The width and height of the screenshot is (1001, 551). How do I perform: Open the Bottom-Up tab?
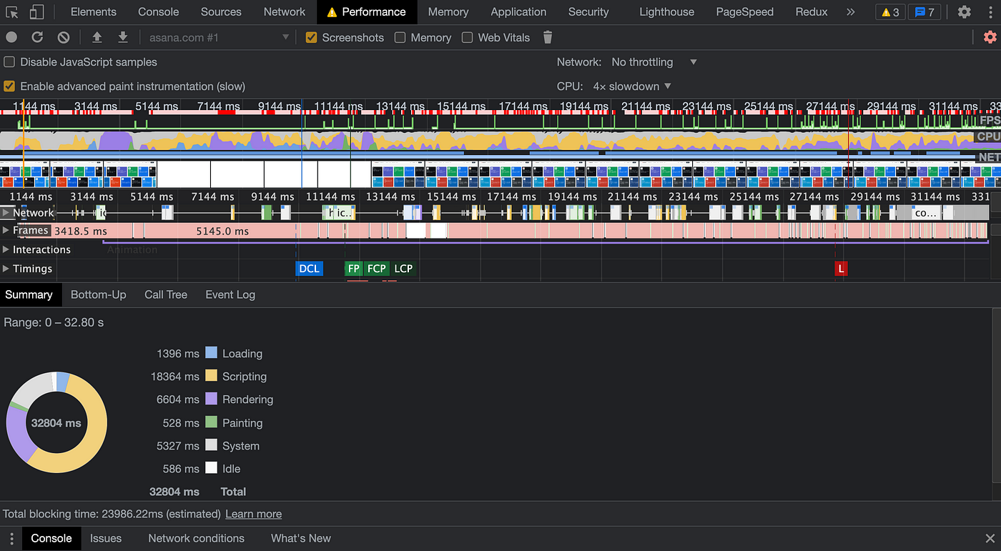coord(98,294)
